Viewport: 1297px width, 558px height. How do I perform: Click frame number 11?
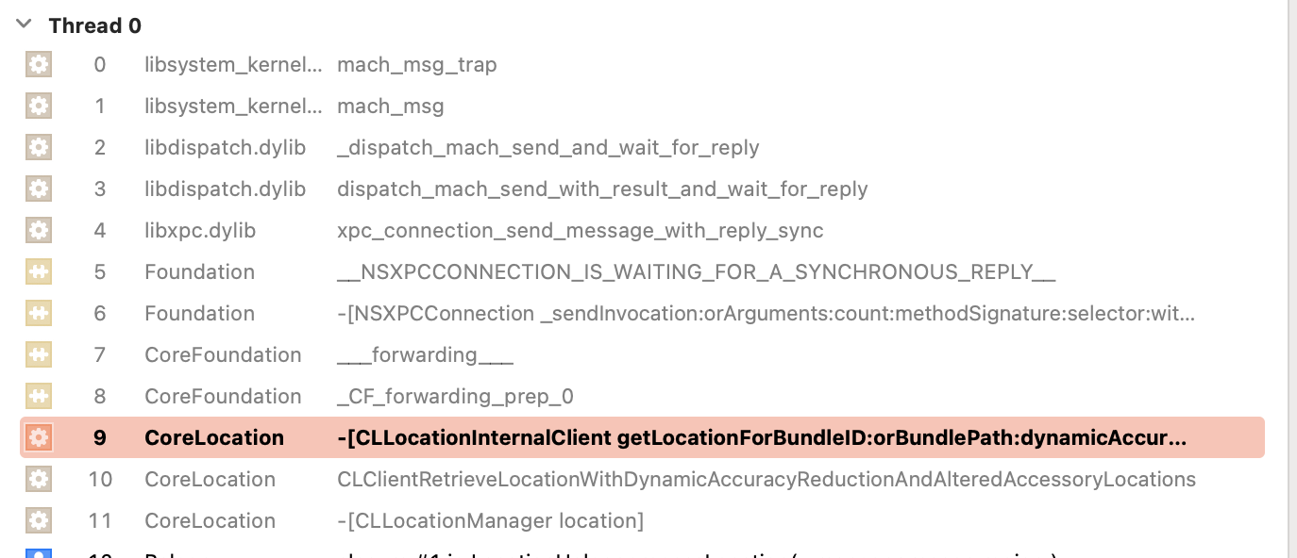click(100, 521)
